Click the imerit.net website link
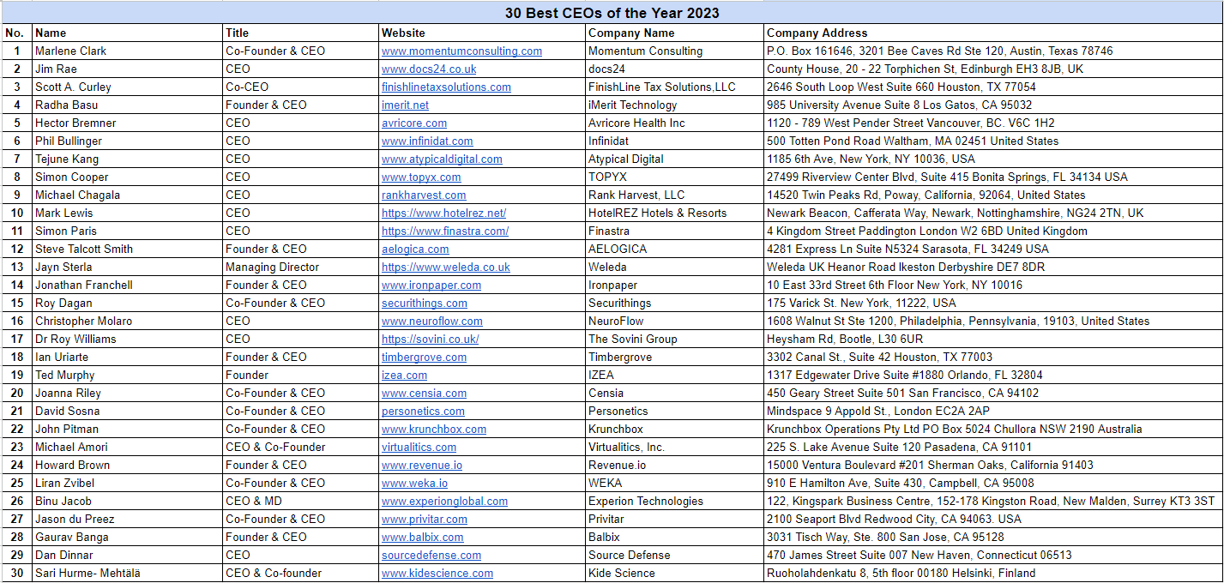The image size is (1224, 583). point(405,105)
